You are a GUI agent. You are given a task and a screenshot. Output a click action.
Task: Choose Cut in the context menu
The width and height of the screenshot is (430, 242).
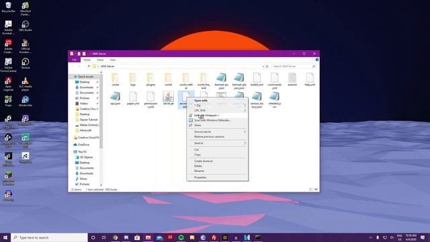196,149
